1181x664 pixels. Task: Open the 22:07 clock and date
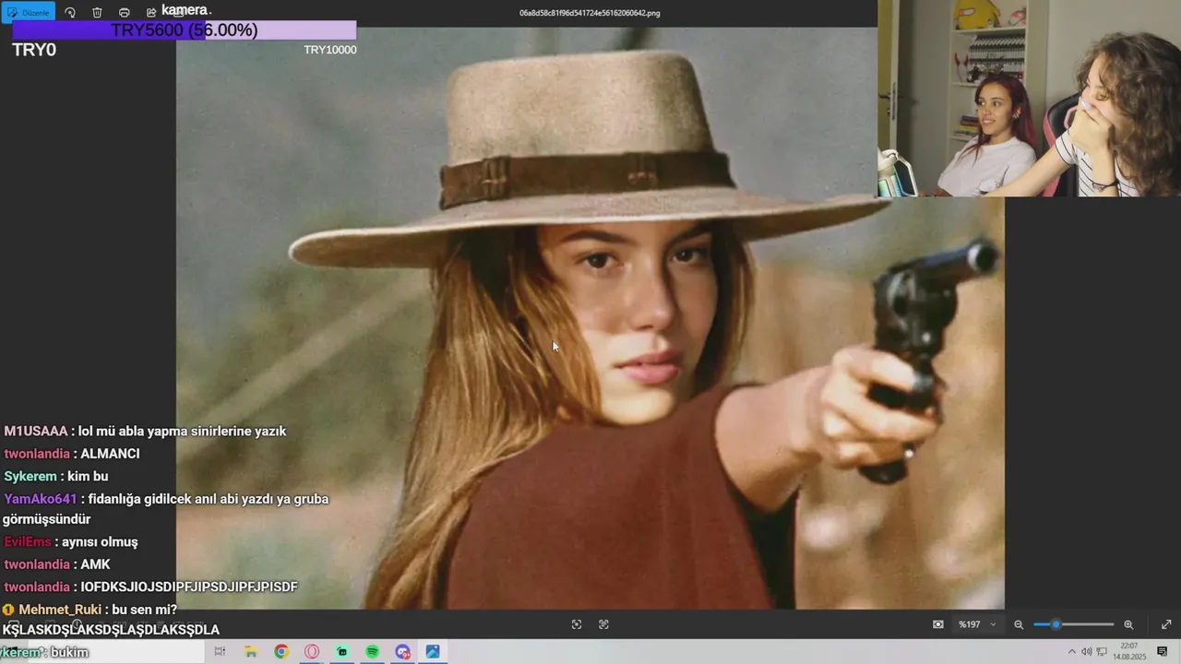tap(1129, 651)
